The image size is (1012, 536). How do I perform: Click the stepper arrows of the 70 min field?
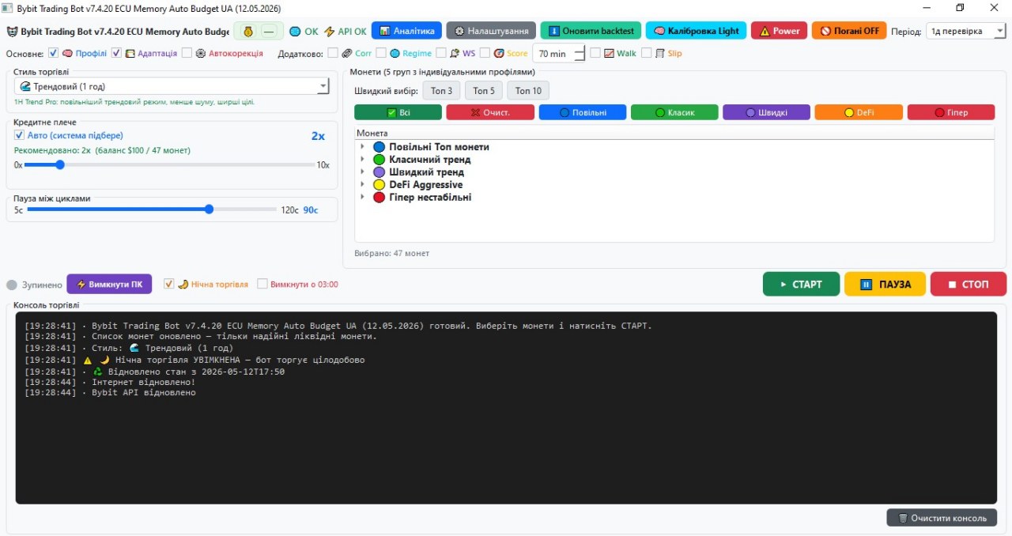coord(580,53)
